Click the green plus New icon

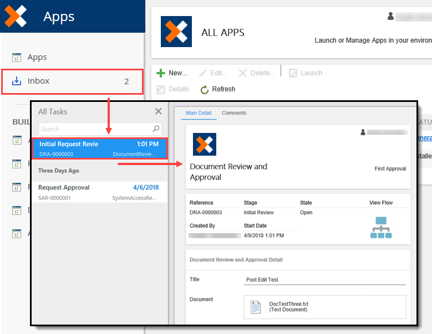(161, 73)
